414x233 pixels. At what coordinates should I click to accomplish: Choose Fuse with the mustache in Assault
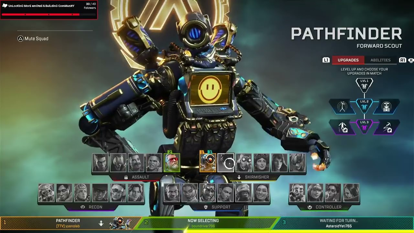pyautogui.click(x=136, y=163)
